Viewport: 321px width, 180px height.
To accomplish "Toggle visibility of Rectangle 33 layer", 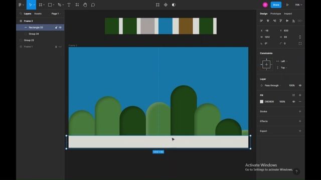I will point(60,27).
